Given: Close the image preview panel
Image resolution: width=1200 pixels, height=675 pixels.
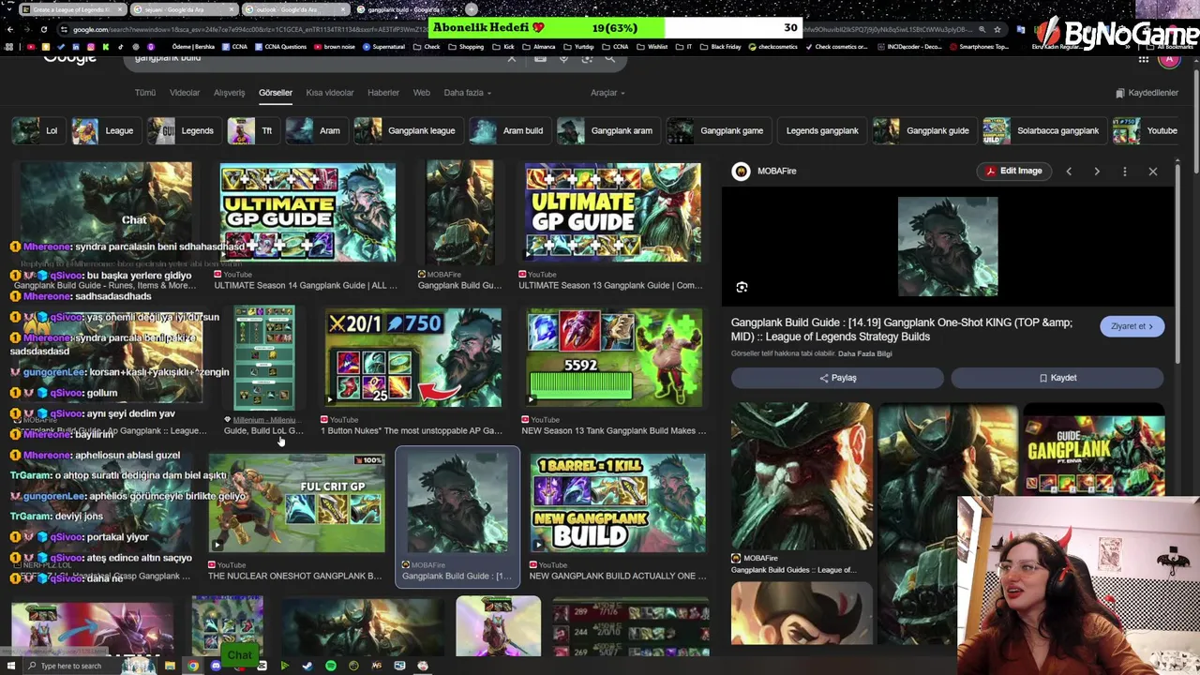Looking at the screenshot, I should 1153,172.
